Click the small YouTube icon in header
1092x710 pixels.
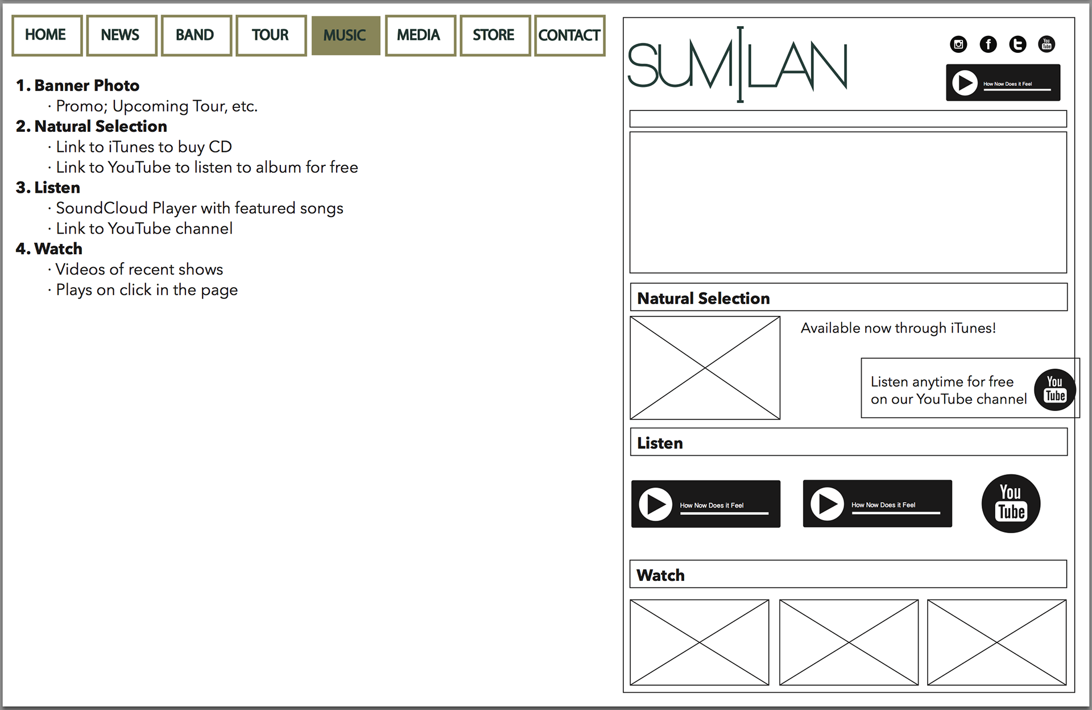1046,44
